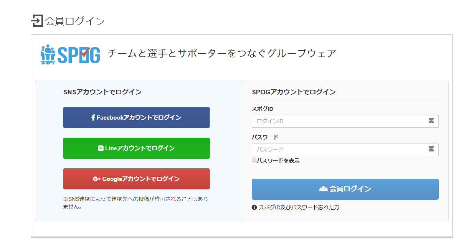This screenshot has height=250, width=474.
Task: Click the スポグID field label
Action: (x=262, y=109)
